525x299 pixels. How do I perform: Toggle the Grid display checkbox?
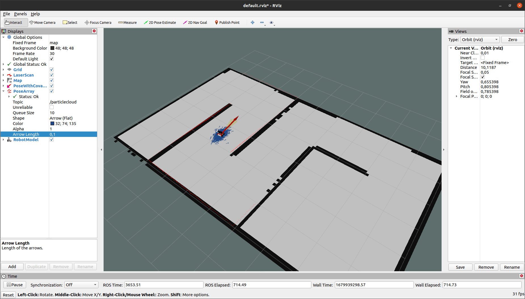tap(52, 70)
